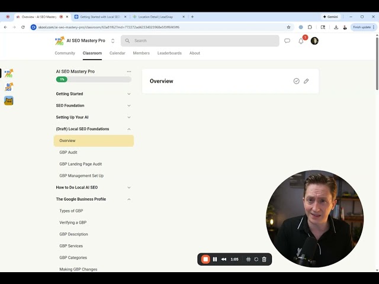Click the rewind recording button
The image size is (379, 284).
pos(224,259)
